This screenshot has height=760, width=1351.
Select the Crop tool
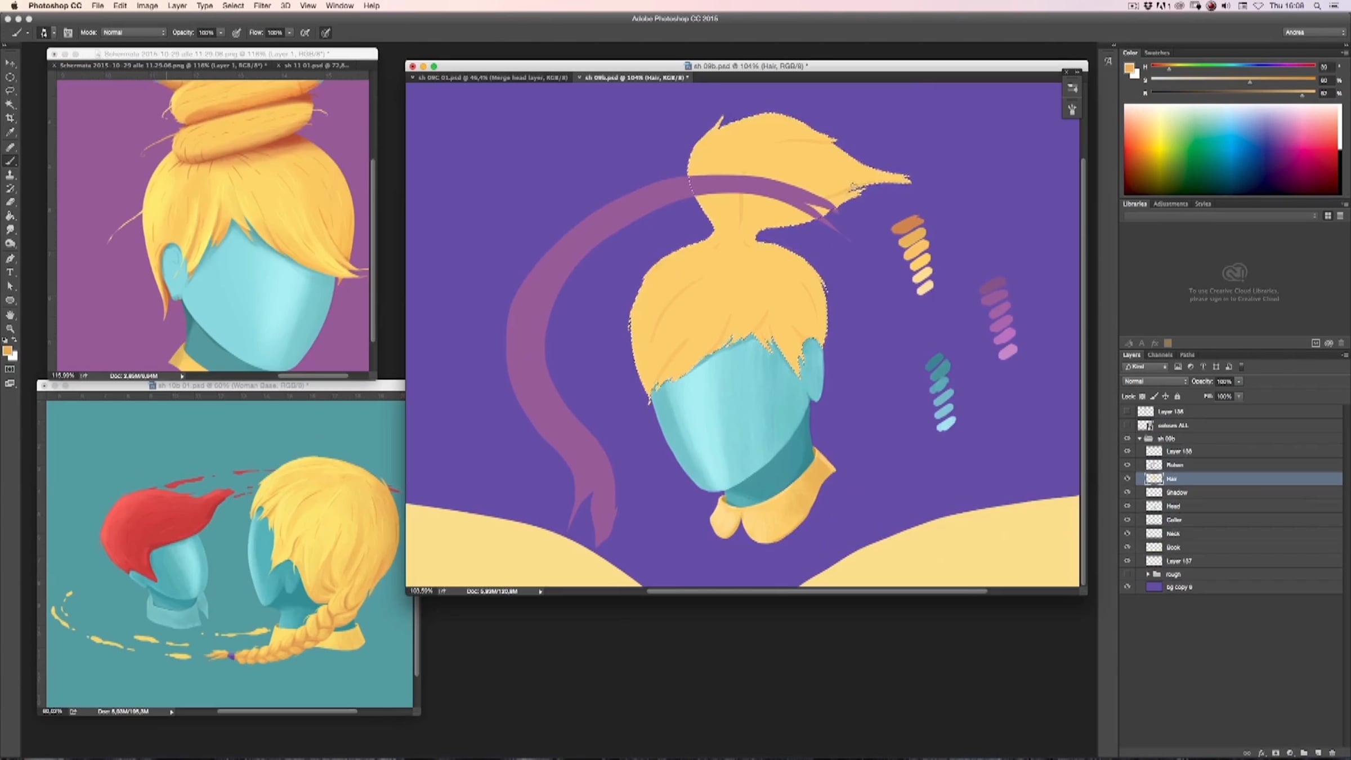10,118
